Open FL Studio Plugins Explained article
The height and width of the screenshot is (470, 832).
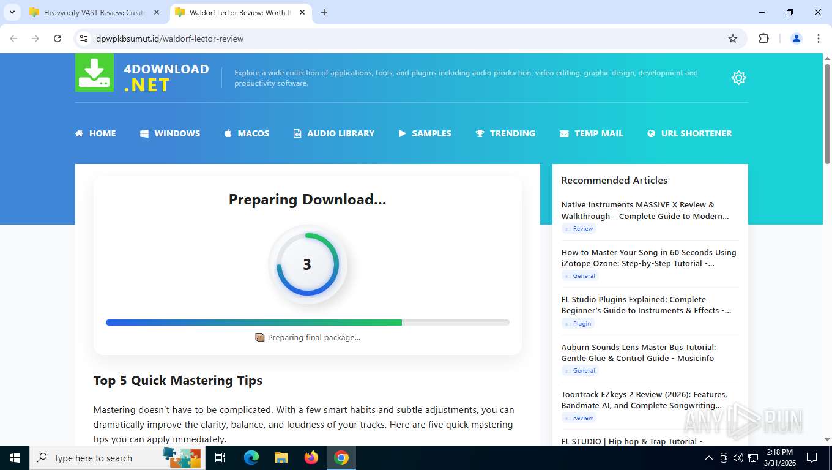click(x=646, y=305)
